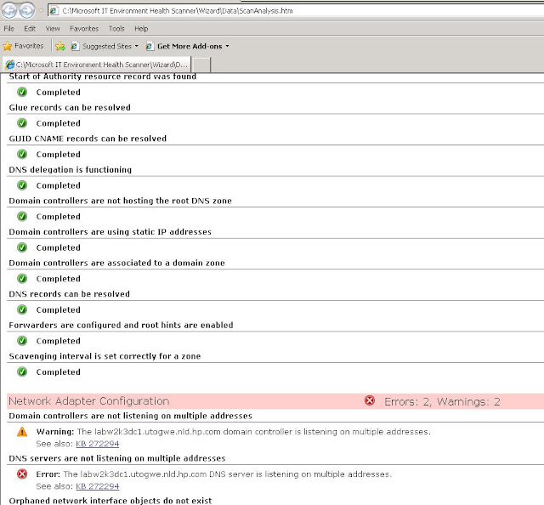Open KB 272294 link under the Error
544x505 pixels.
pos(98,486)
